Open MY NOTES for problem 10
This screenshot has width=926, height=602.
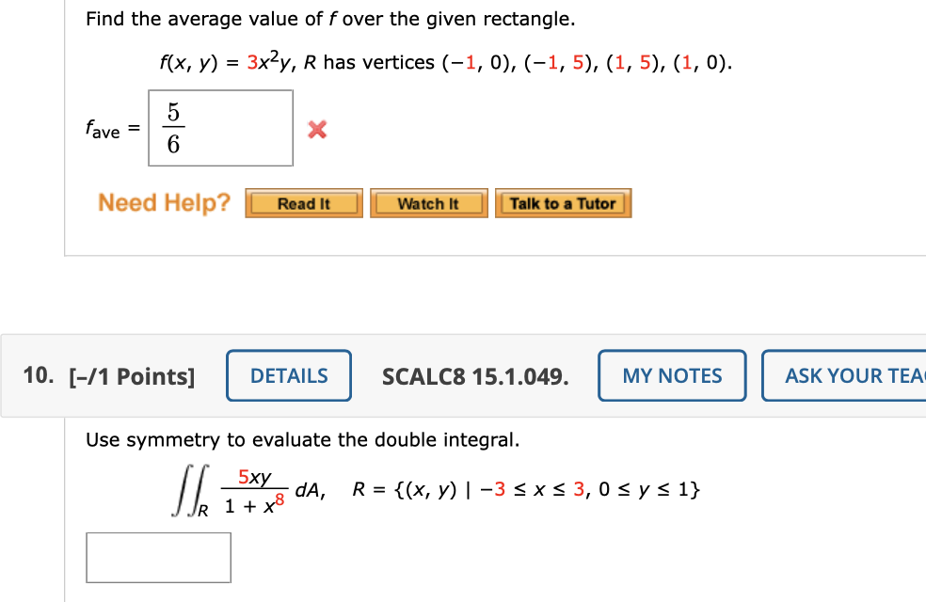(x=671, y=375)
